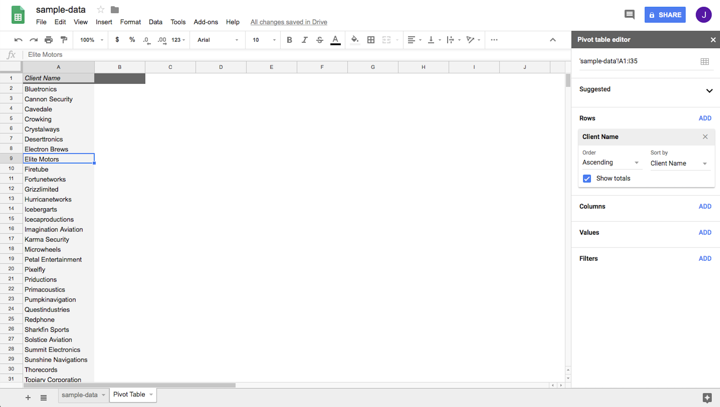Expand the Suggested section

point(709,91)
